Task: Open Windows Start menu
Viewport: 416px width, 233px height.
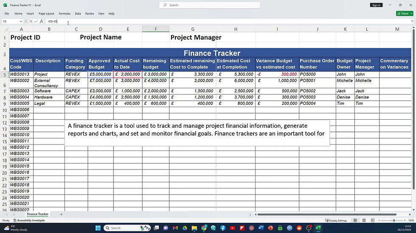Action: 98,228
